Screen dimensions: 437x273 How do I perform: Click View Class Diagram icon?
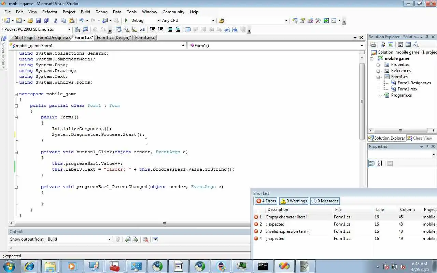pyautogui.click(x=416, y=44)
